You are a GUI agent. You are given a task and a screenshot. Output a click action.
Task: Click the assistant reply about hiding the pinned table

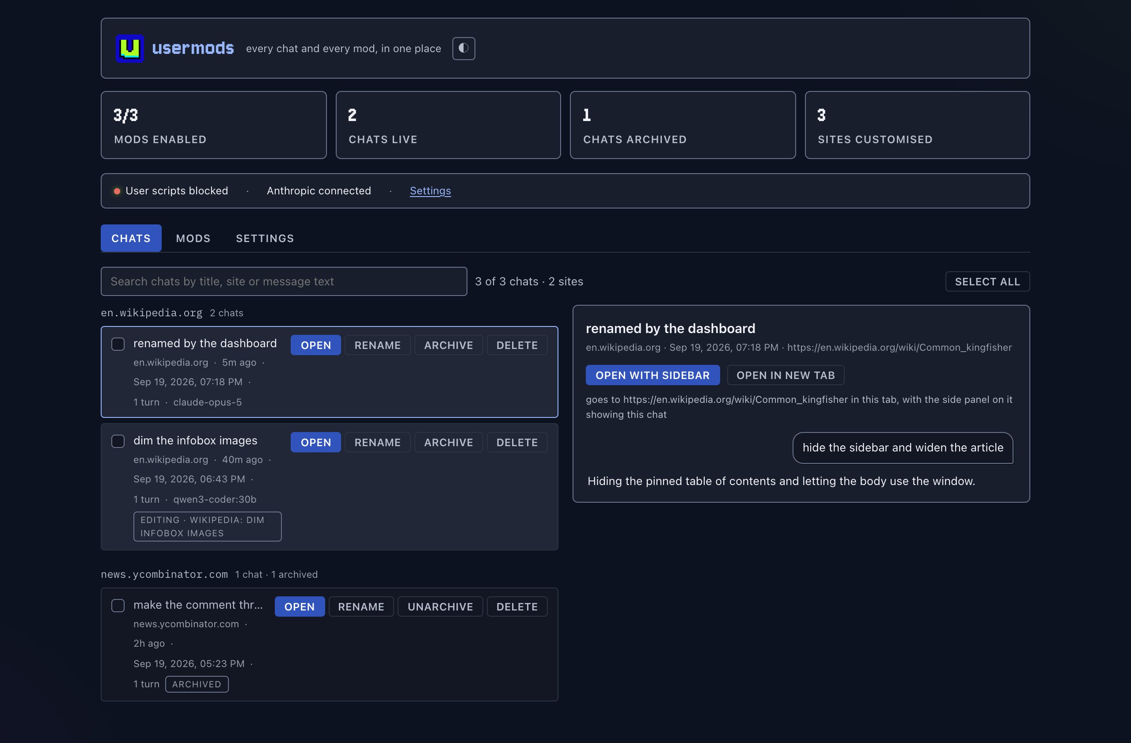click(x=781, y=481)
